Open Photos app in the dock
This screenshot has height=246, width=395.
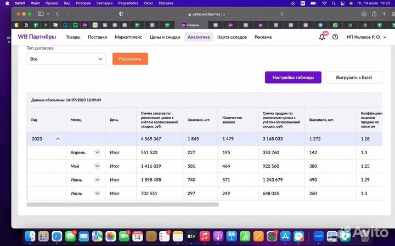(x=111, y=236)
